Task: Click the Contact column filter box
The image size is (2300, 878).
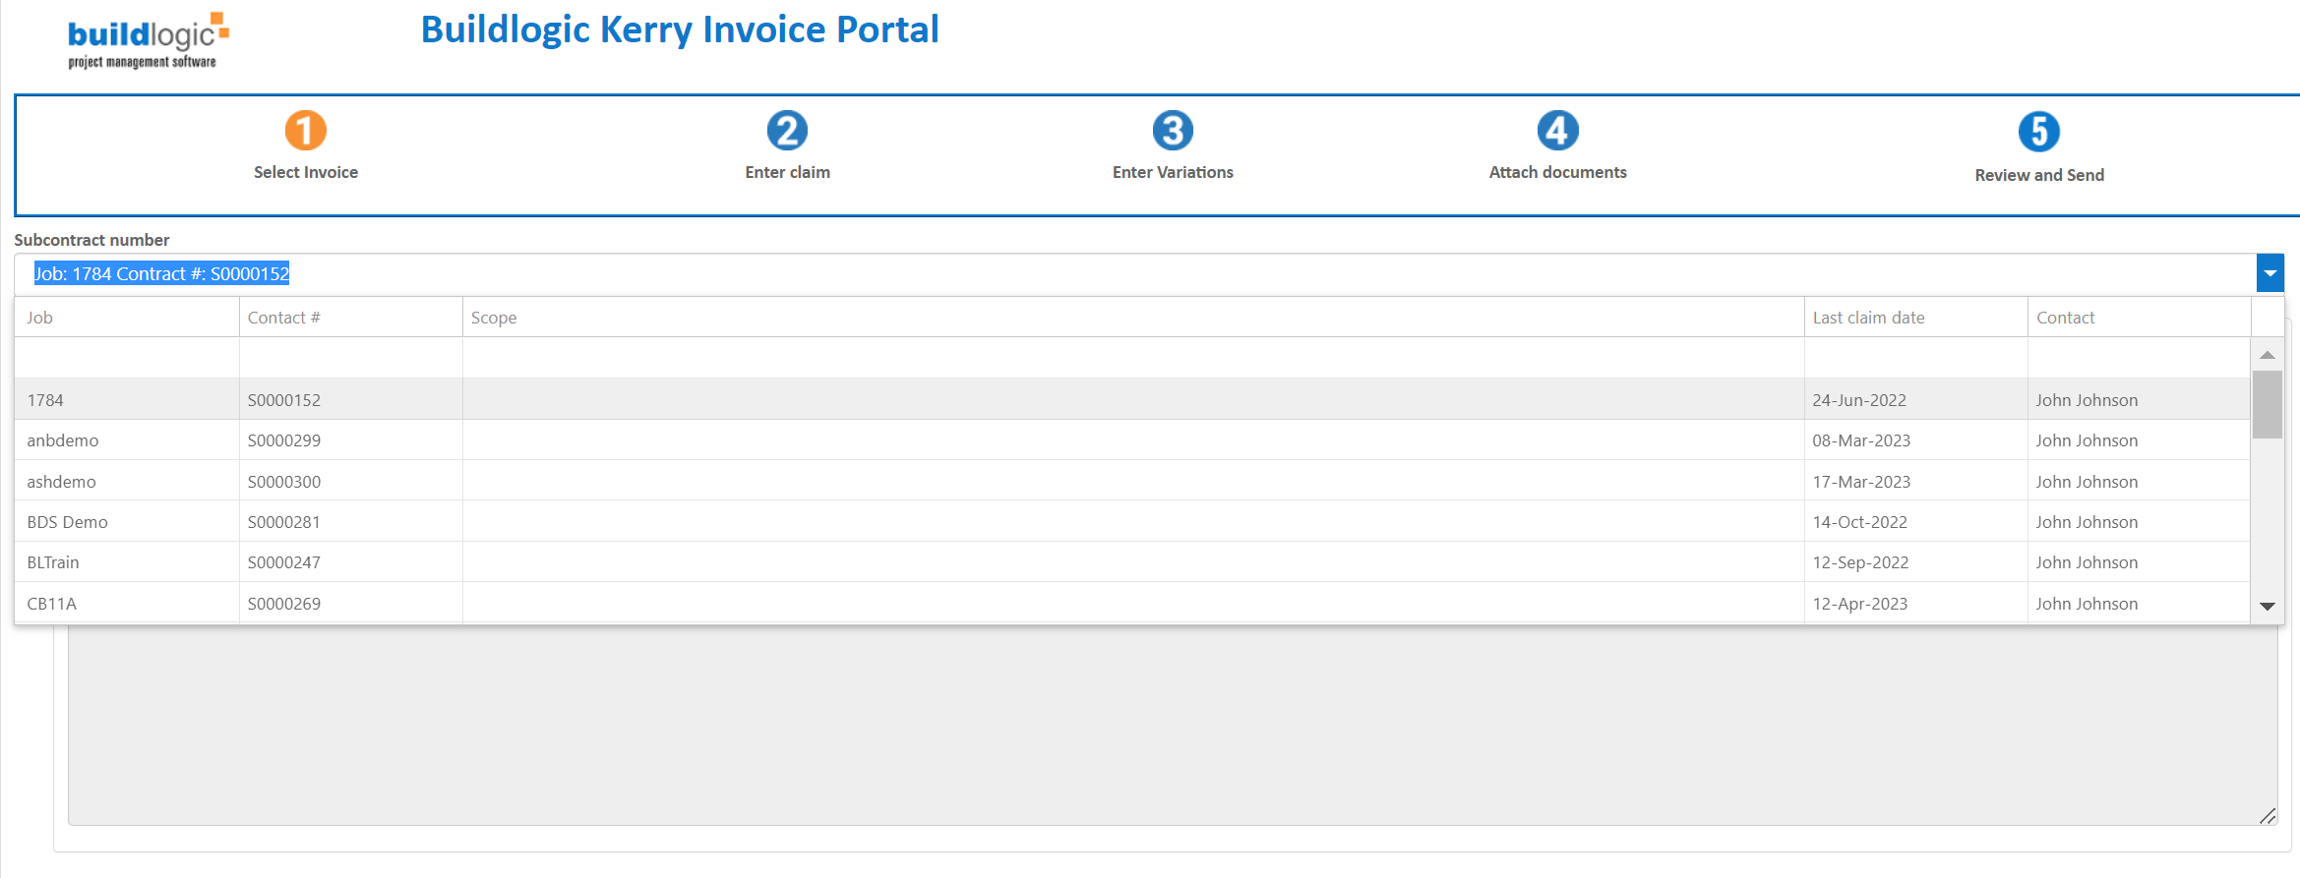Action: pyautogui.click(x=2139, y=358)
